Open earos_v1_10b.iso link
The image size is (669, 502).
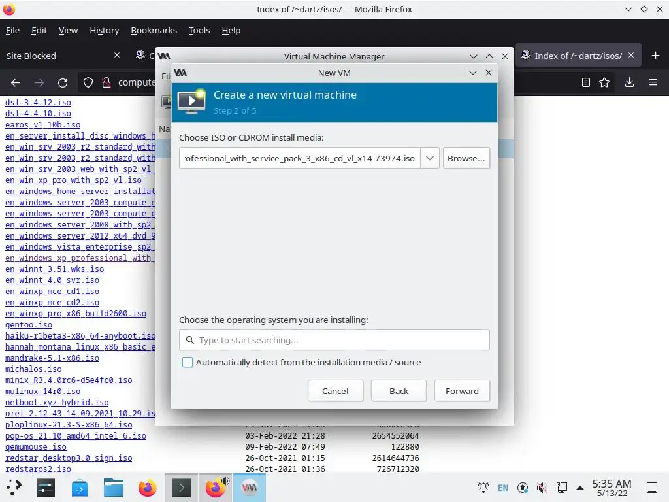pos(42,125)
